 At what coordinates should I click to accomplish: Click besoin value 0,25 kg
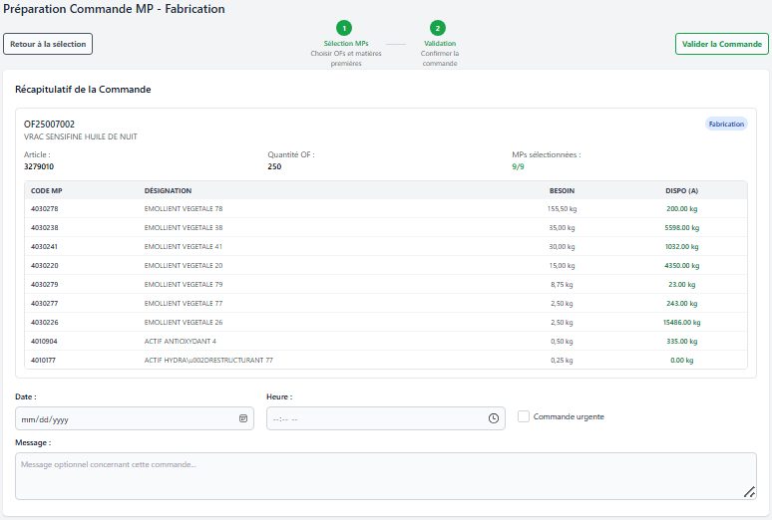[562, 360]
